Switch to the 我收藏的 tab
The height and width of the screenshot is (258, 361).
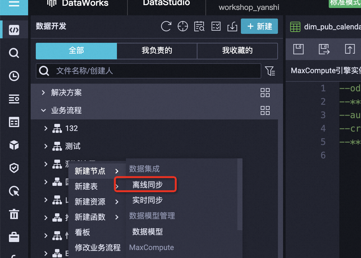pyautogui.click(x=237, y=51)
